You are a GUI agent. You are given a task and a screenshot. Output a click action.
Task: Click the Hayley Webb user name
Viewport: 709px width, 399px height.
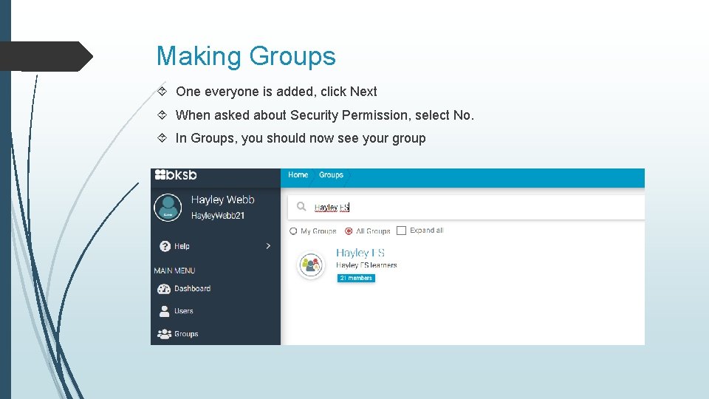(222, 199)
